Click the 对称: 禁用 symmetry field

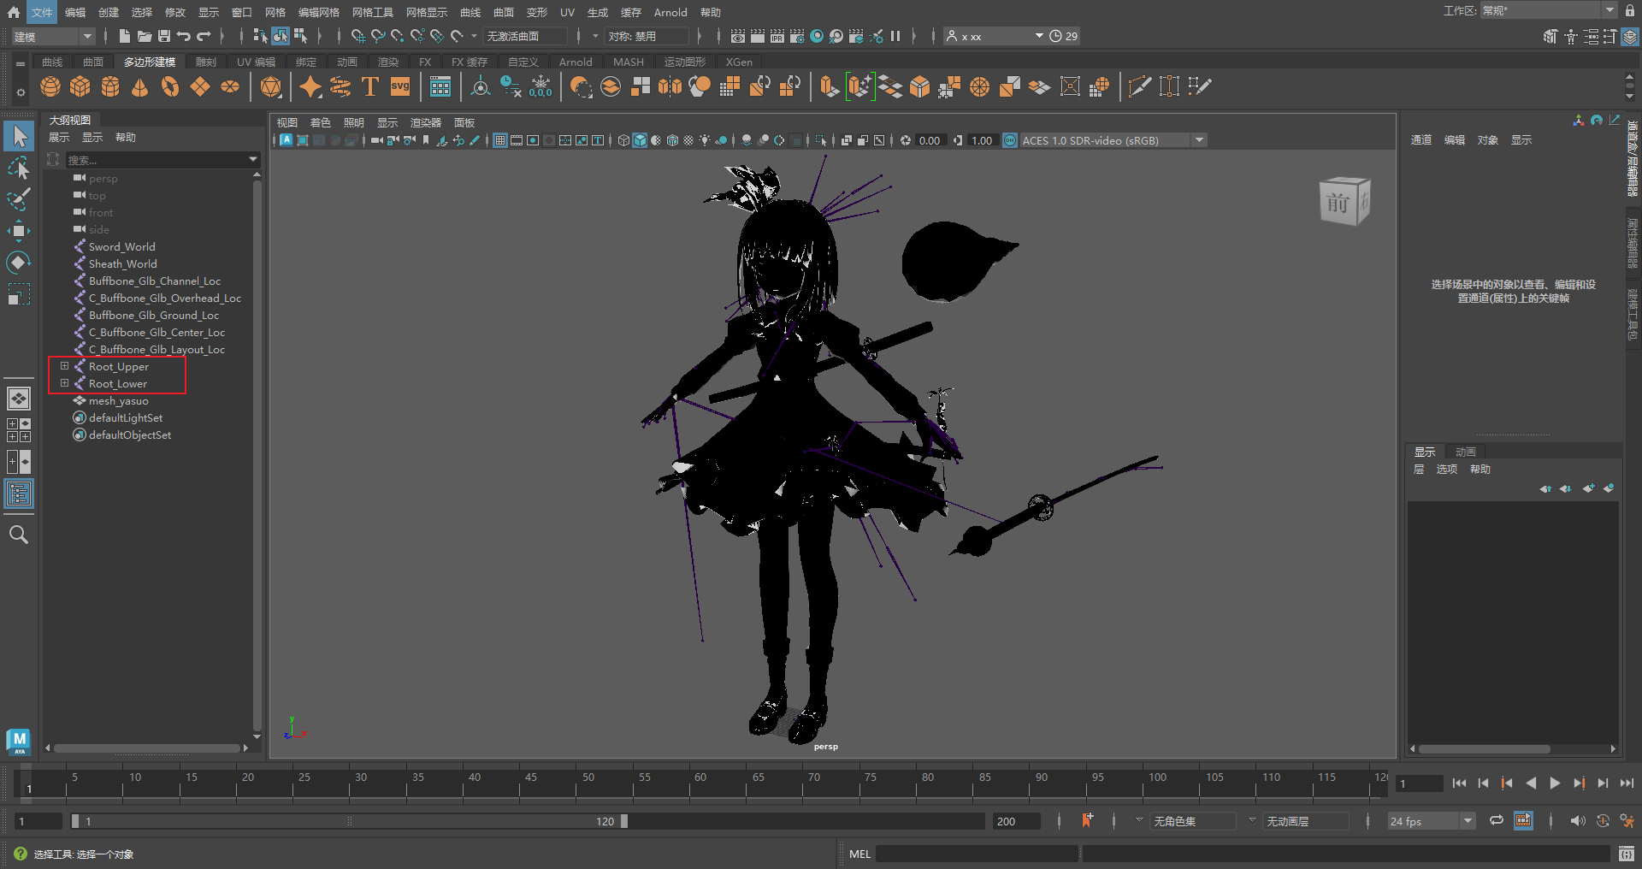click(x=645, y=36)
